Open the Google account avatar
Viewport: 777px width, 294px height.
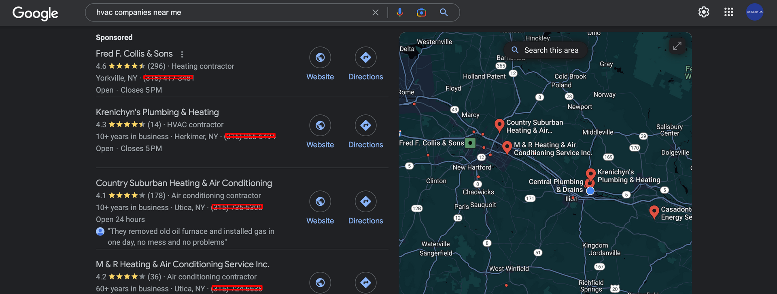(754, 12)
